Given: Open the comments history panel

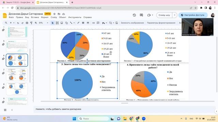Looking at the screenshot, I should pyautogui.click(x=141, y=15).
